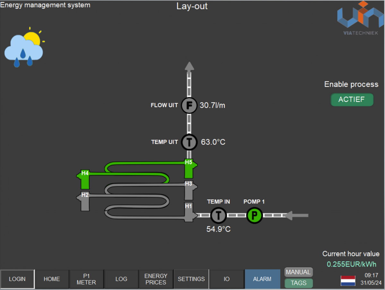385x290 pixels.
Task: Open the SETTINGS page
Action: point(191,279)
